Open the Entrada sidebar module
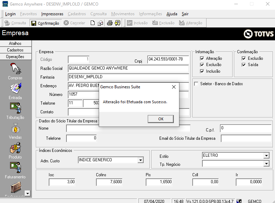This screenshot has height=203, width=275. (x=15, y=91)
